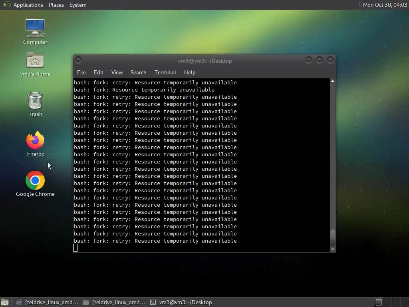The width and height of the screenshot is (409, 307).
Task: Open the Terminal menu in menubar
Action: point(165,73)
